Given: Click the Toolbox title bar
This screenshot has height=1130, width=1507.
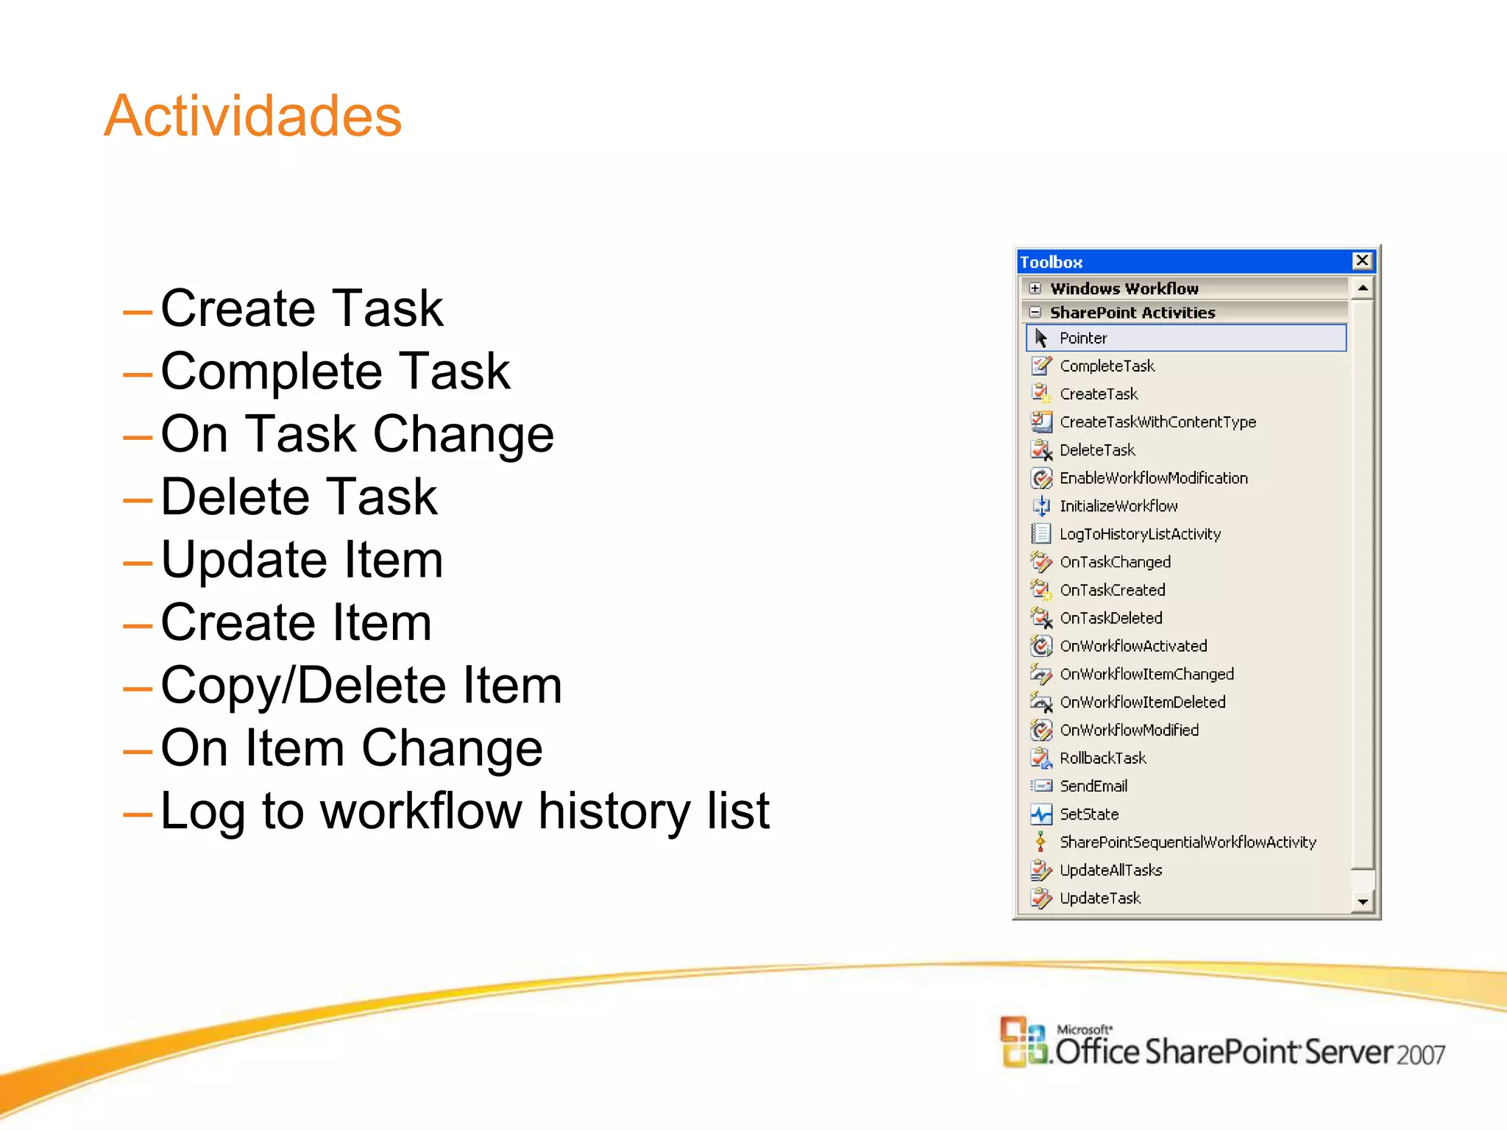Looking at the screenshot, I should point(1196,261).
